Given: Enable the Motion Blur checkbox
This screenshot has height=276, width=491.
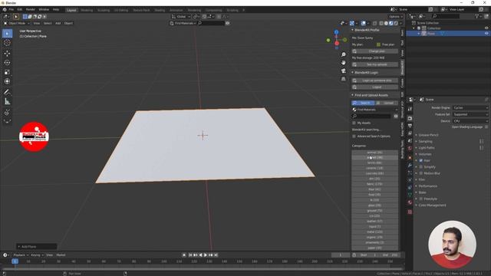Looking at the screenshot, I should coord(421,173).
